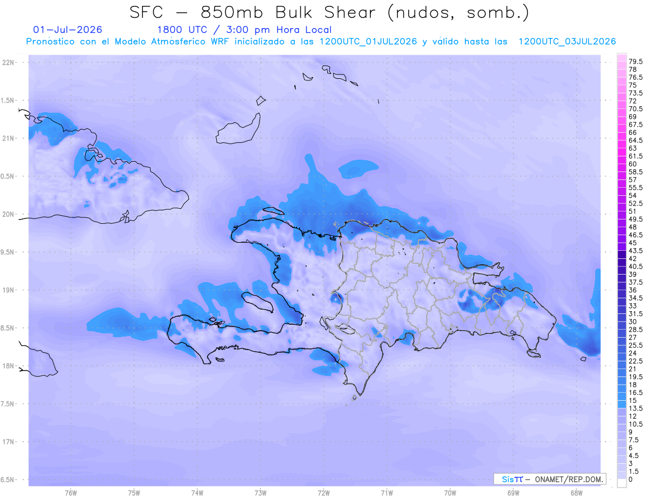The height and width of the screenshot is (500, 647).
Task: Click the legend value "58.5"
Action: 635,172
